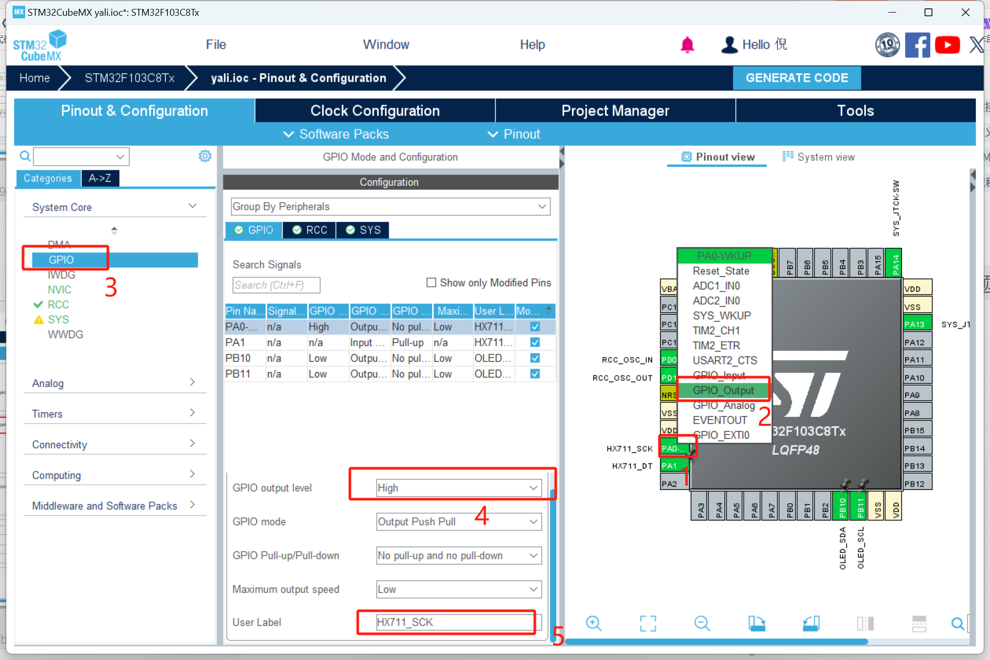Expand the Connectivity category
Image resolution: width=990 pixels, height=660 pixels.
pyautogui.click(x=114, y=444)
